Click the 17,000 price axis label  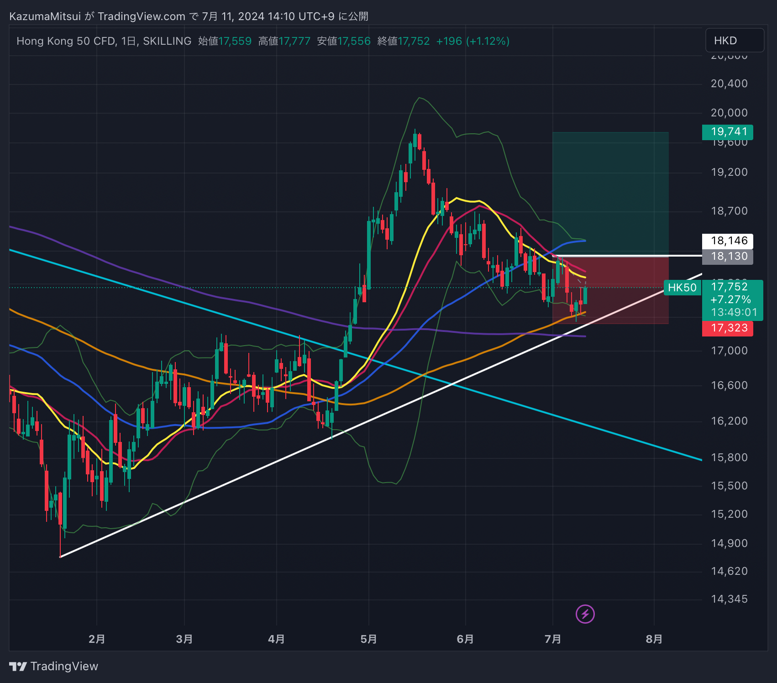pyautogui.click(x=729, y=351)
